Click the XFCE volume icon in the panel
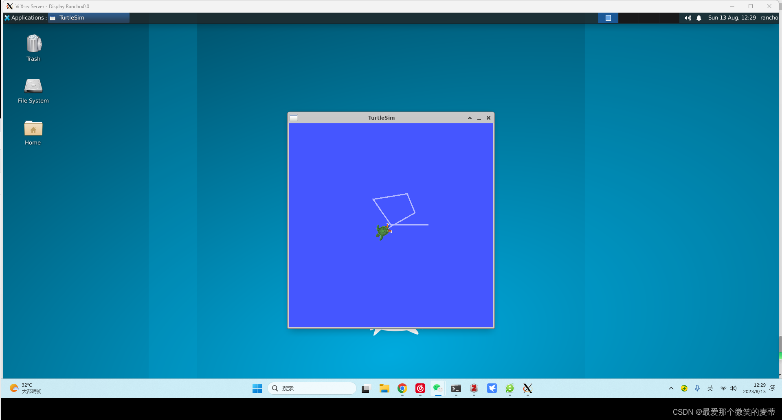782x420 pixels. click(x=688, y=17)
